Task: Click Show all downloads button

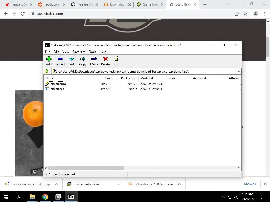Action: point(250,184)
